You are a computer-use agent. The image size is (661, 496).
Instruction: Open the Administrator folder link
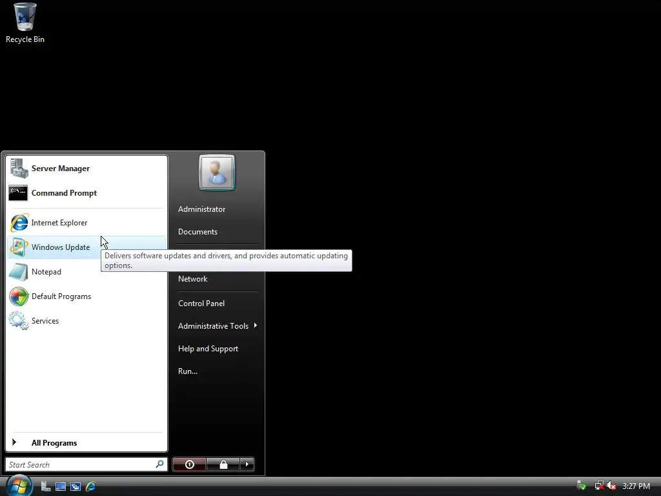tap(217, 209)
